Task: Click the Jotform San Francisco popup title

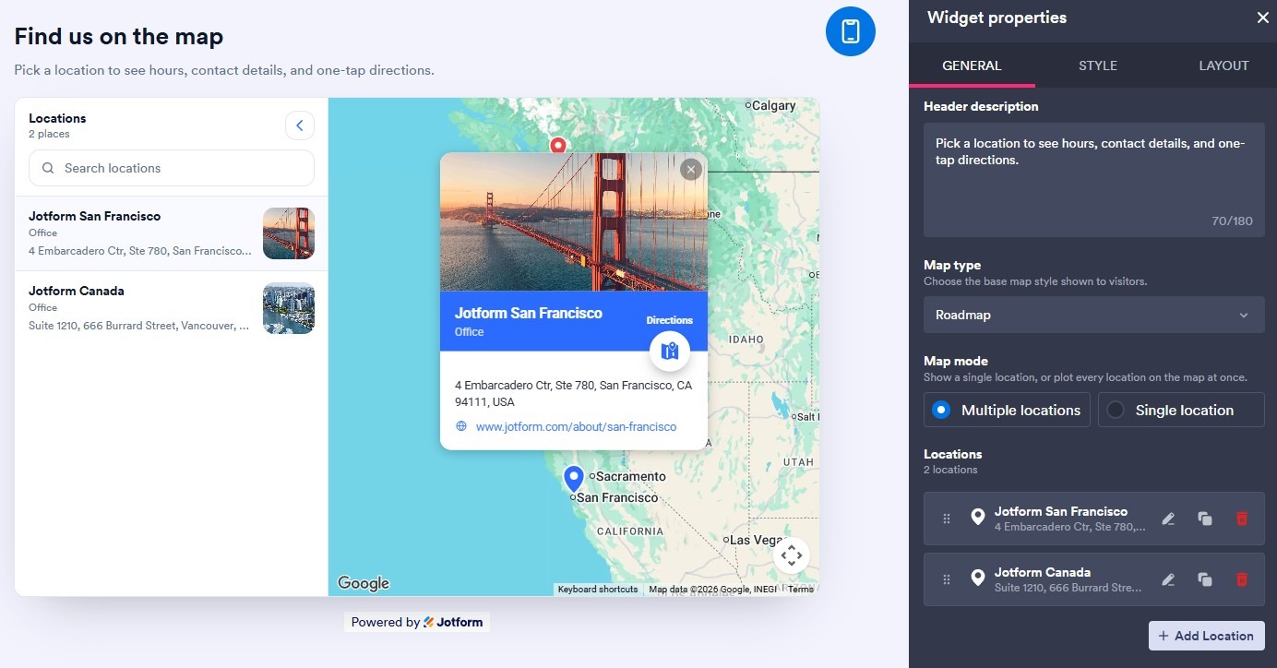Action: (529, 313)
